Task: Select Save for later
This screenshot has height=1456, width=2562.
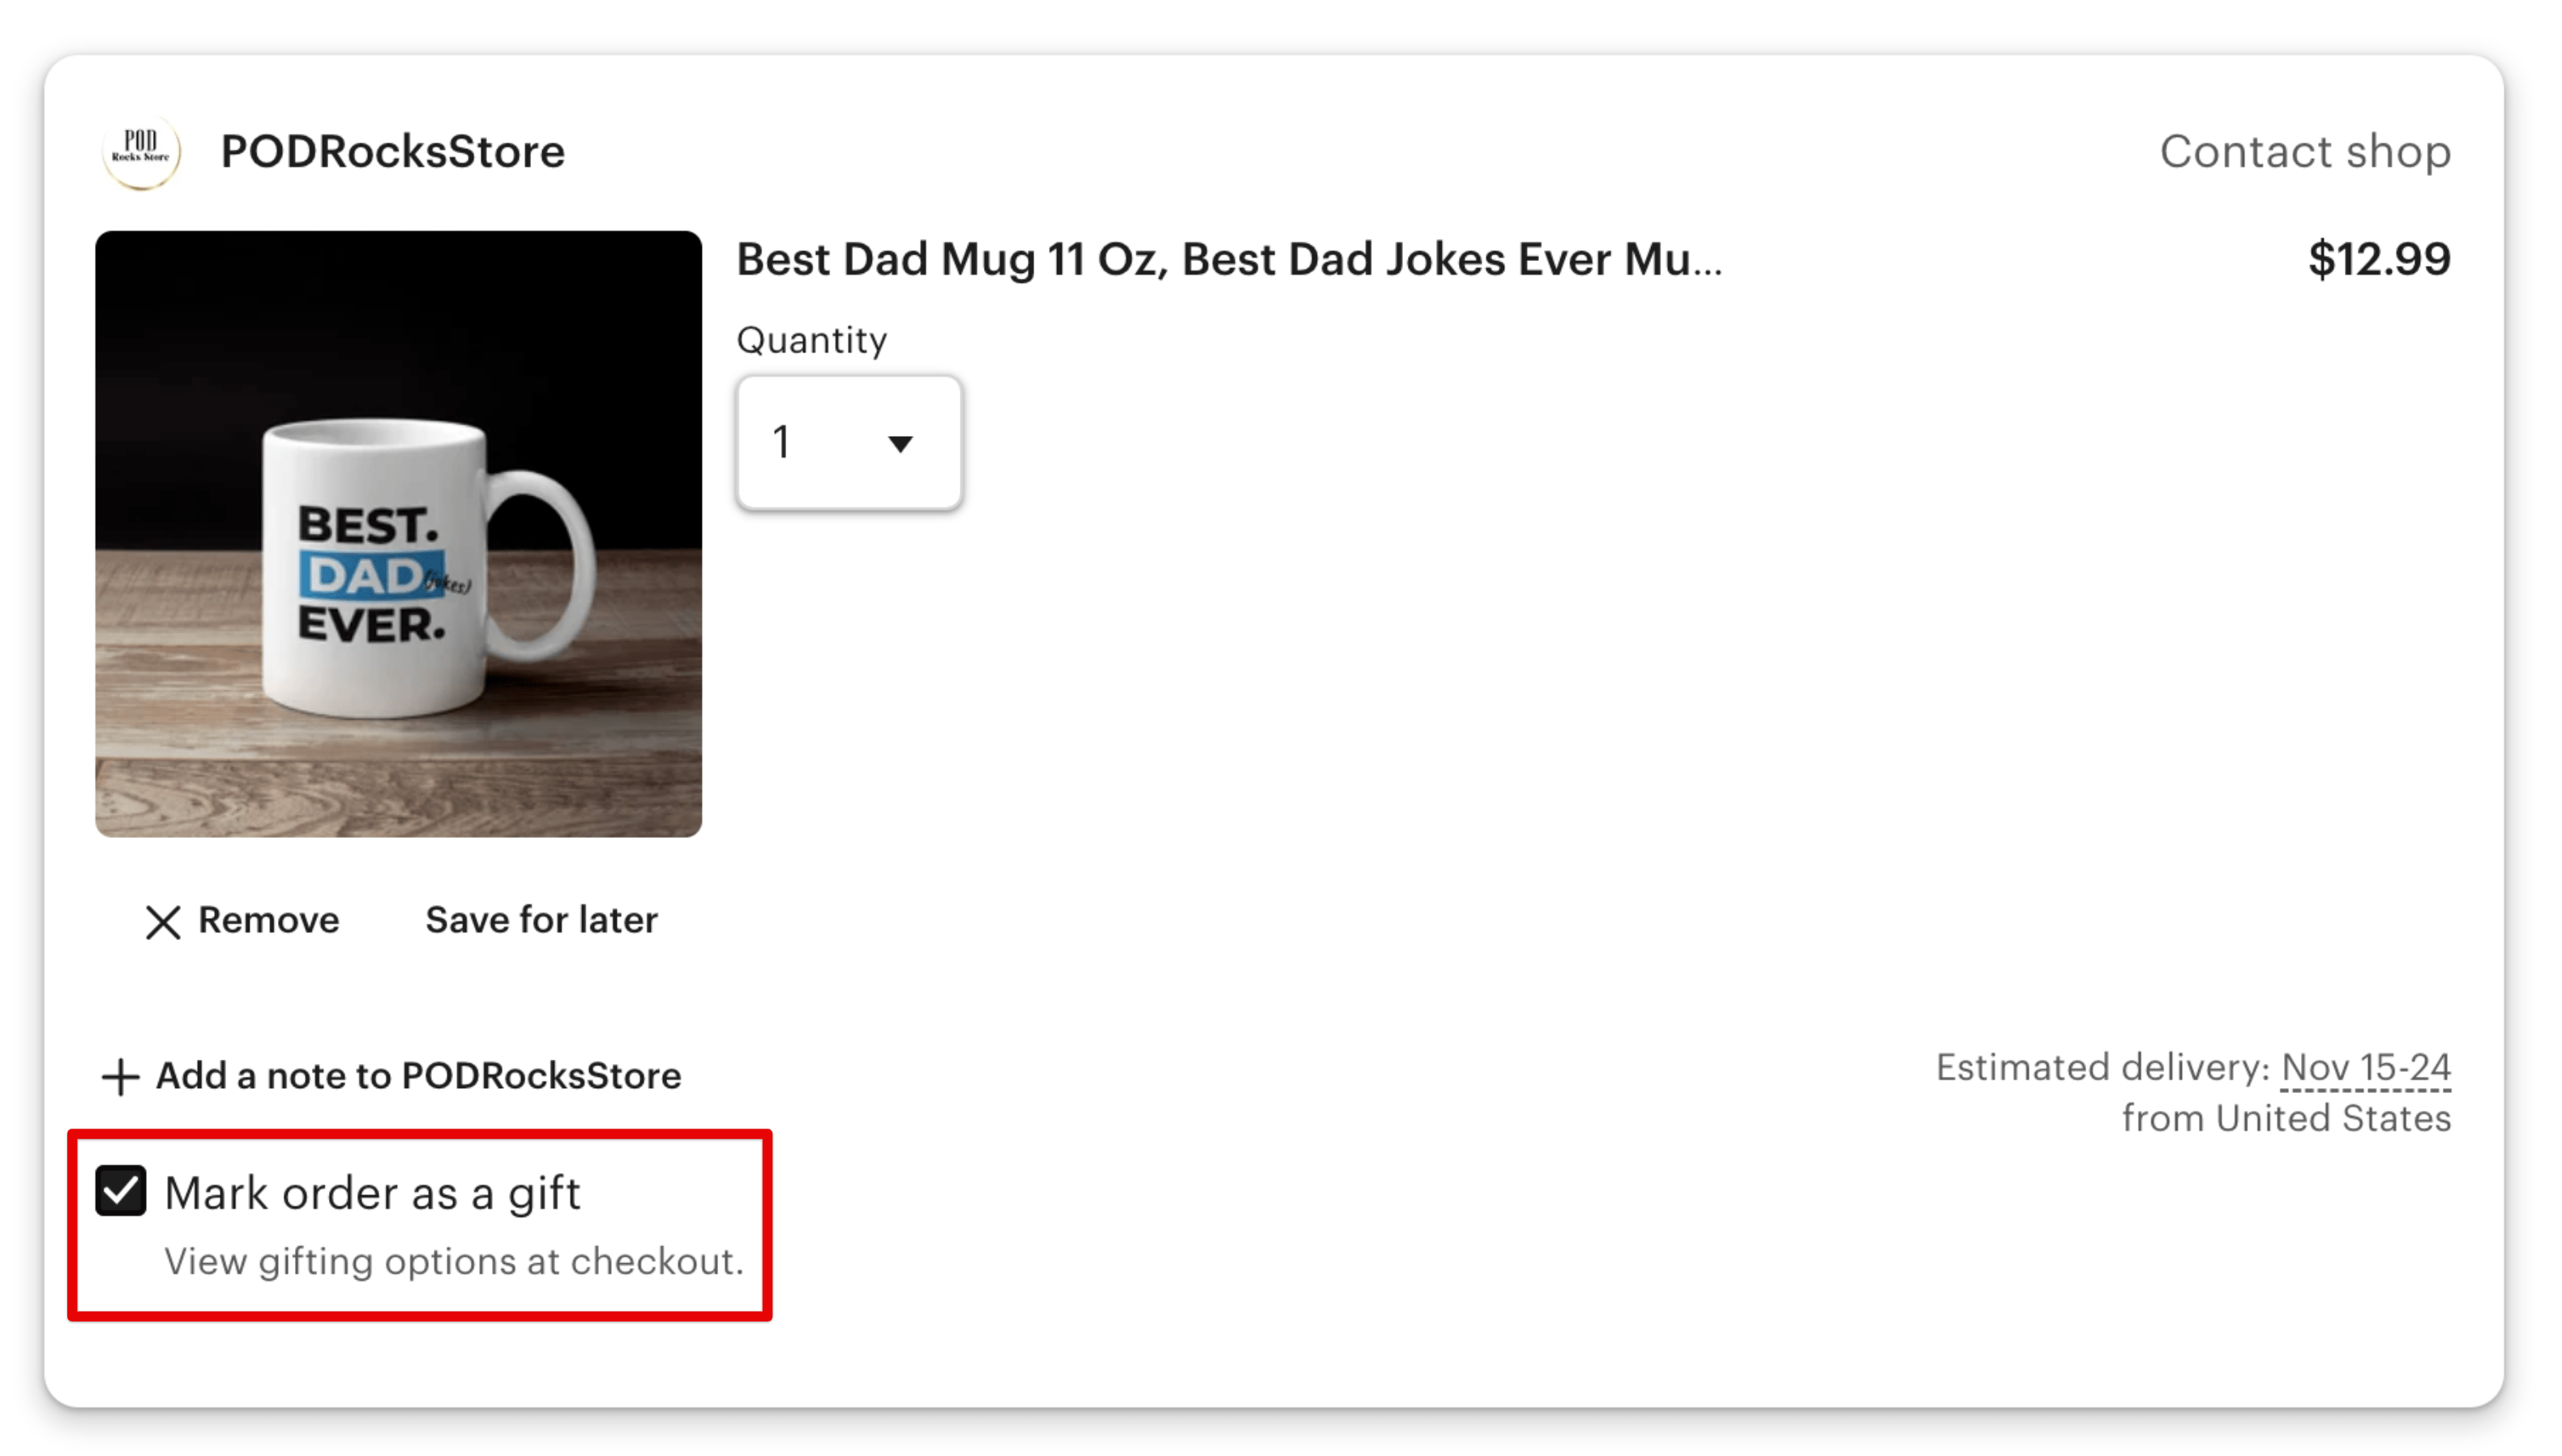Action: 541,921
